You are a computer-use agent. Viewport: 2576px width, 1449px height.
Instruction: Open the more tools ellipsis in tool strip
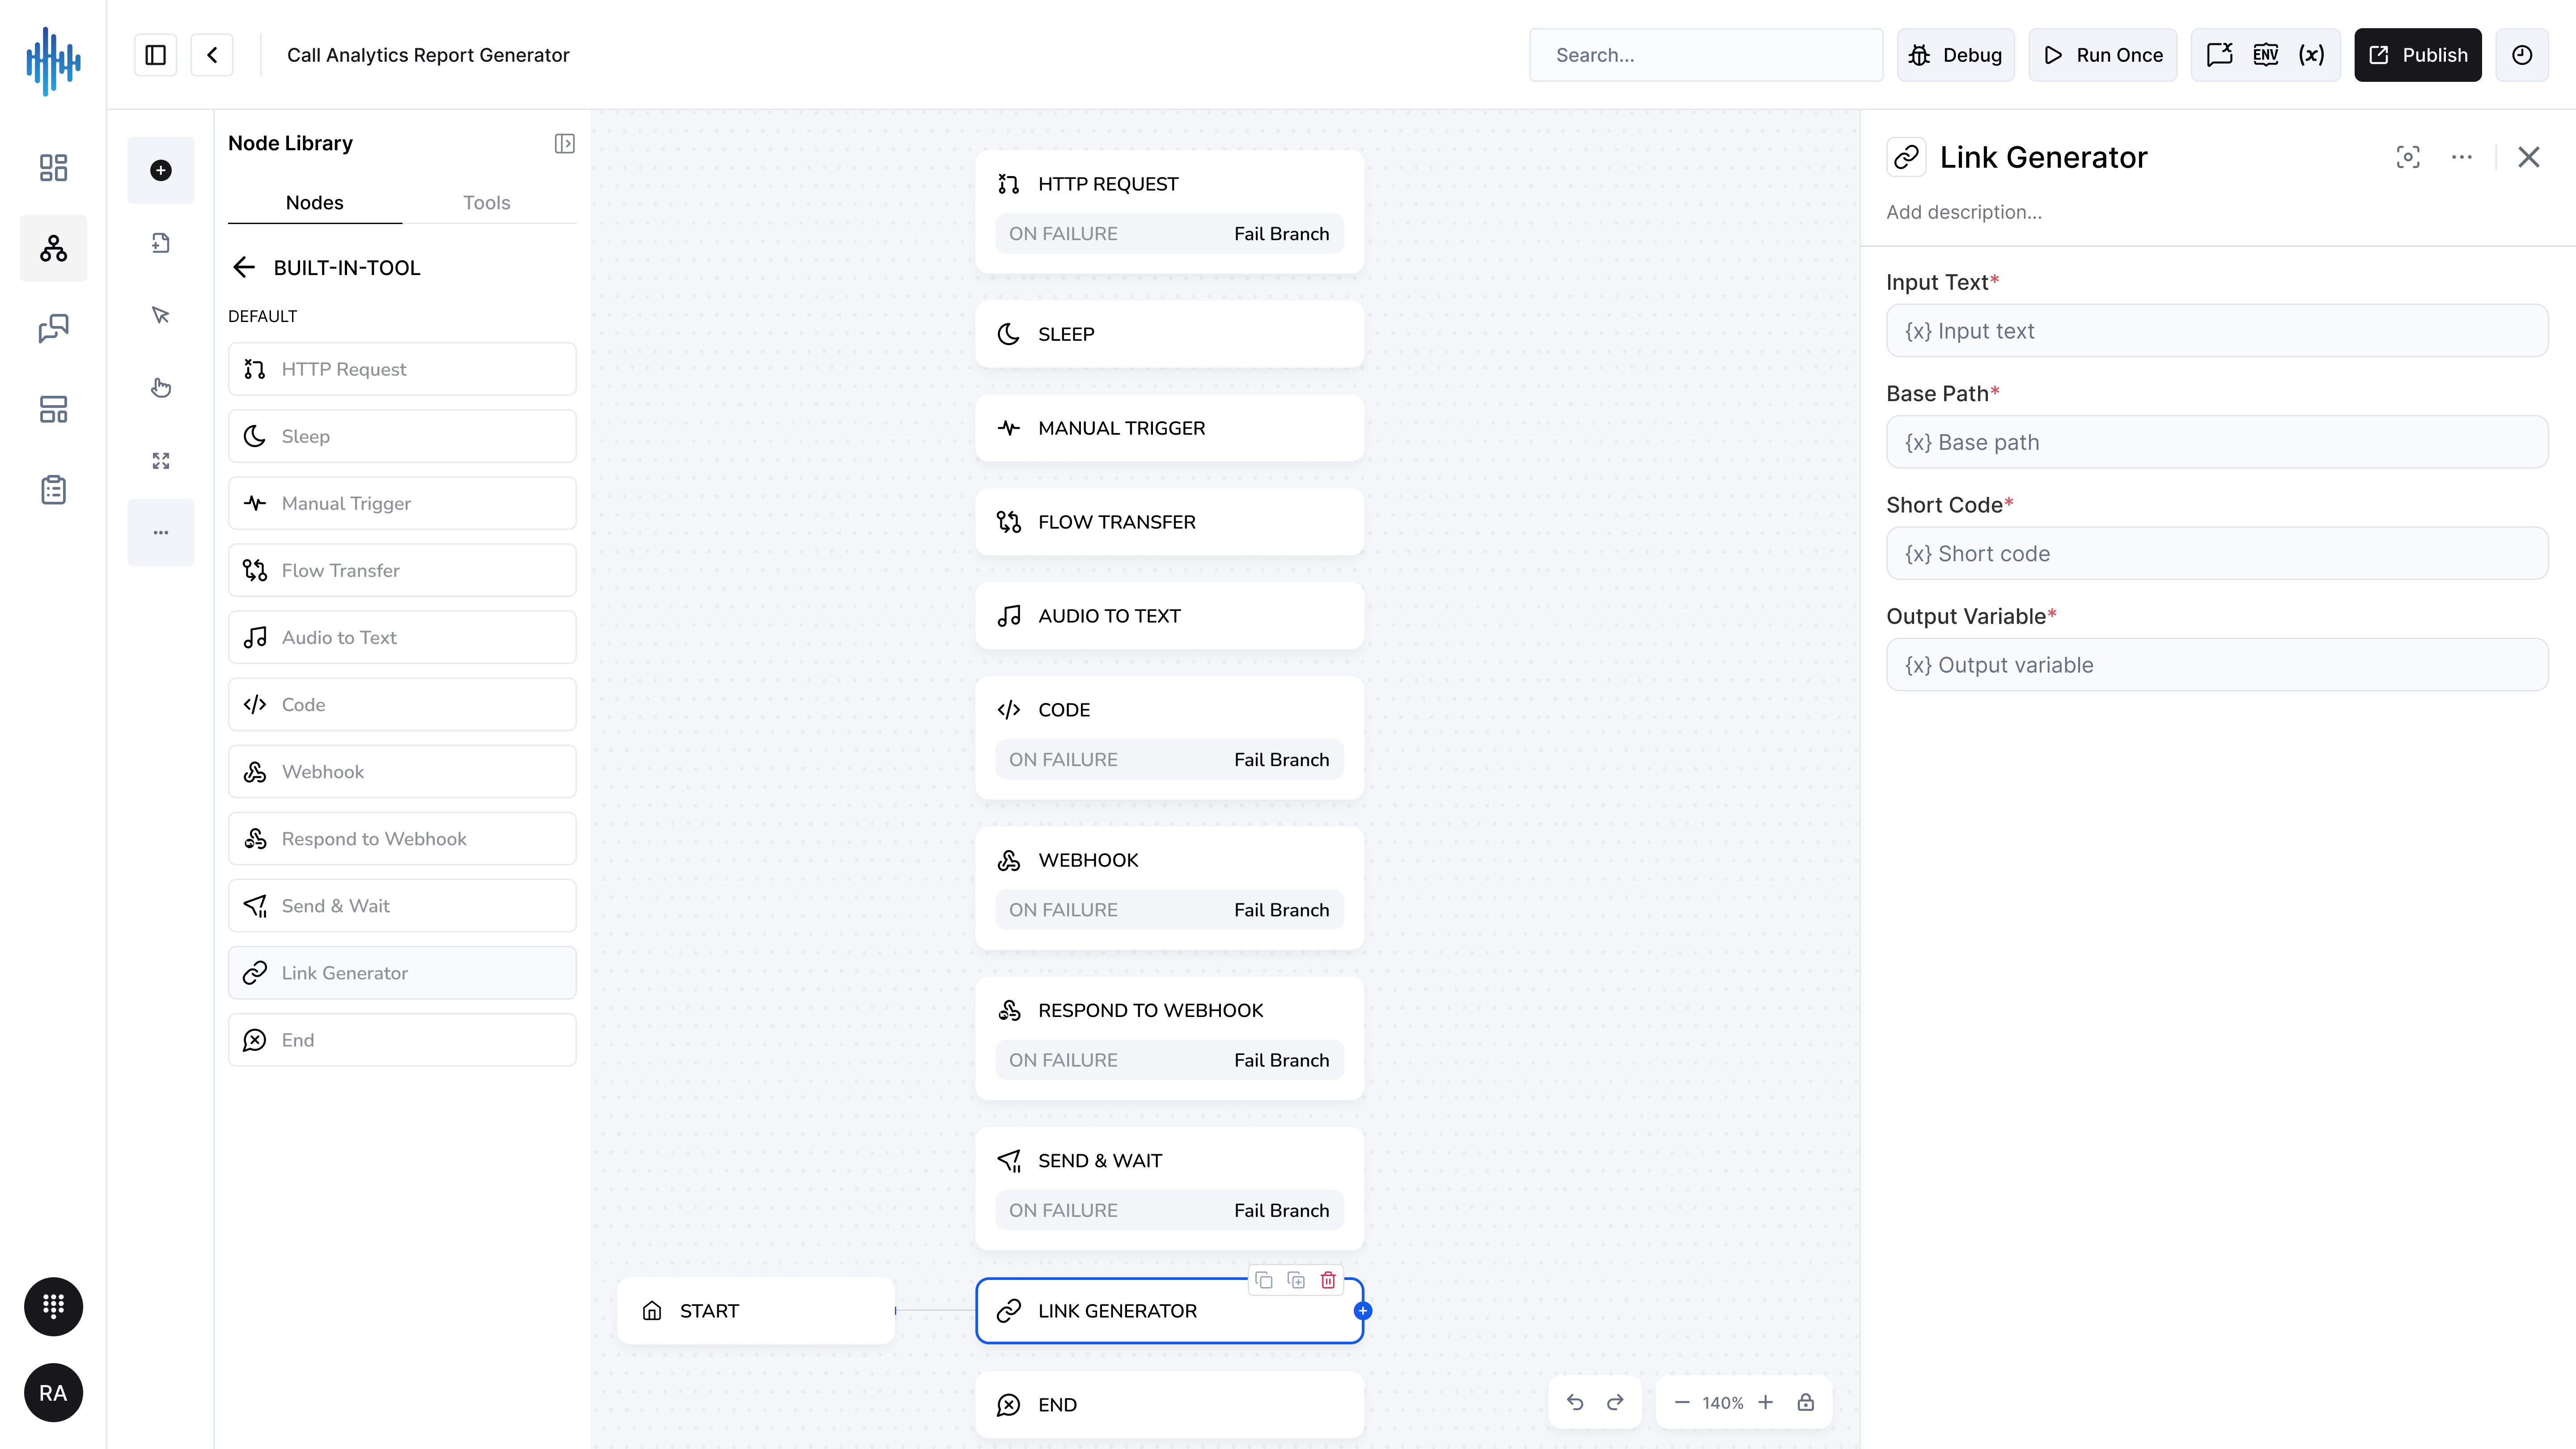pyautogui.click(x=161, y=533)
